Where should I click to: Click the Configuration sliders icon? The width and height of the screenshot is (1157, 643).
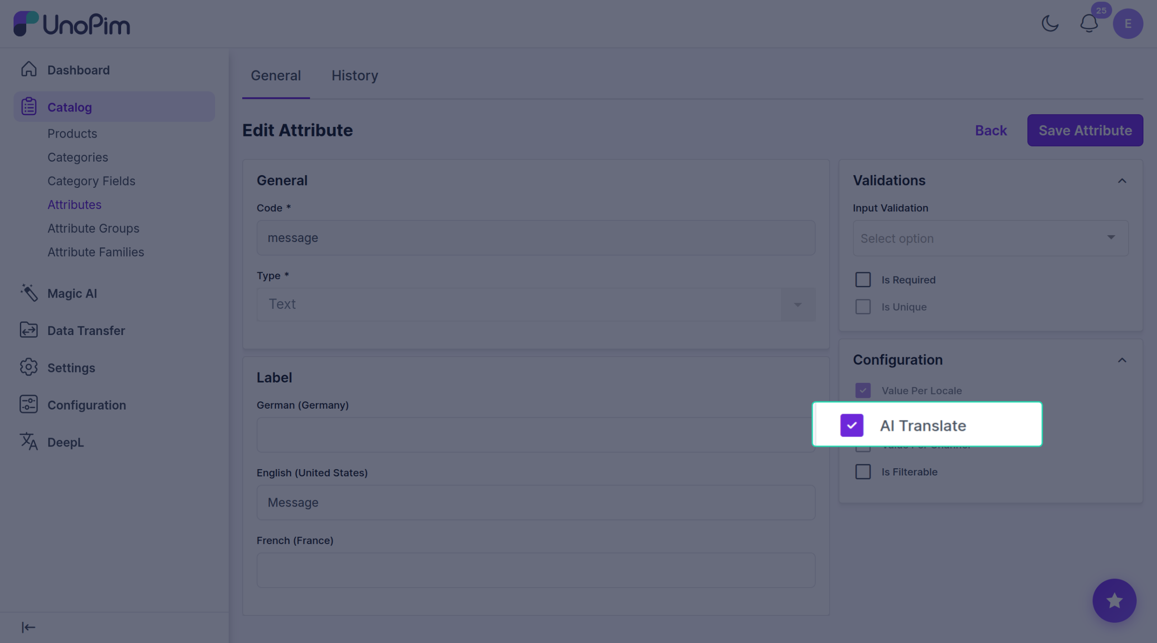click(x=29, y=405)
